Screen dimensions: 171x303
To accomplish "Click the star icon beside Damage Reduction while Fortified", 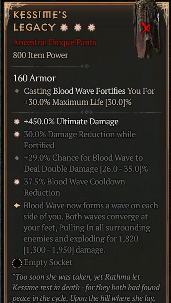I will [17, 134].
